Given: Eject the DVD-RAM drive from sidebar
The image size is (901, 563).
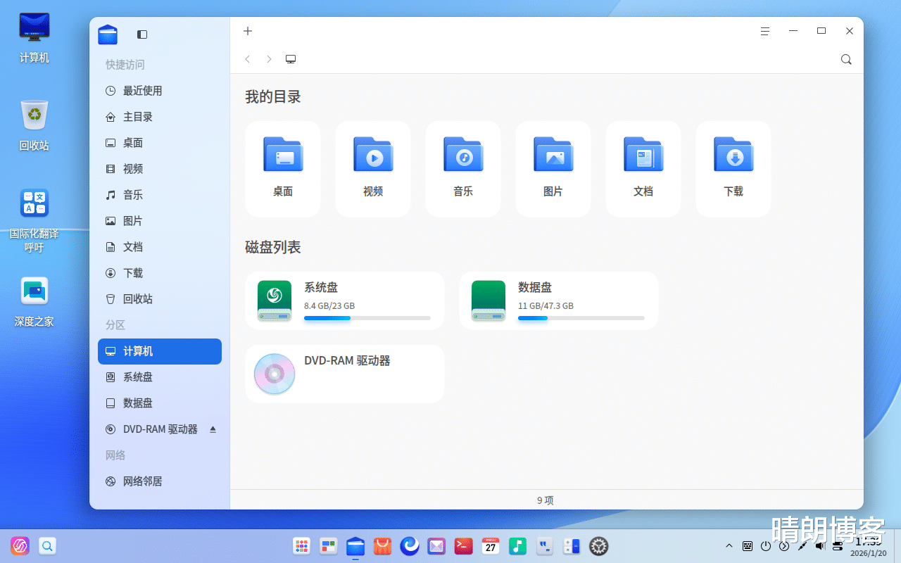Looking at the screenshot, I should coord(213,429).
